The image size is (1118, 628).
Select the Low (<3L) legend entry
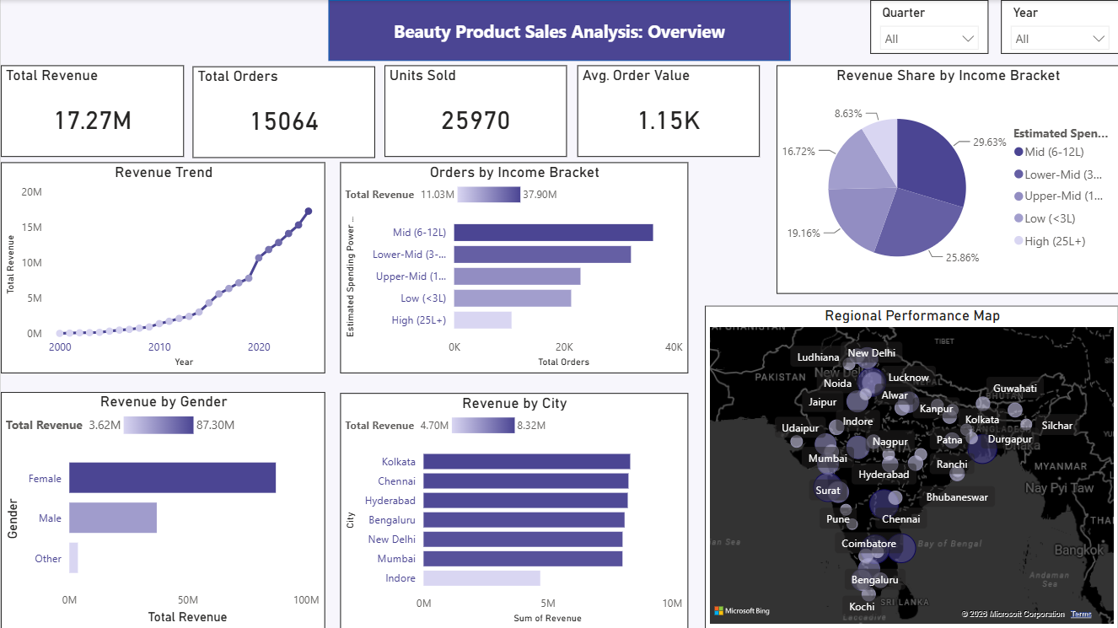(1045, 218)
